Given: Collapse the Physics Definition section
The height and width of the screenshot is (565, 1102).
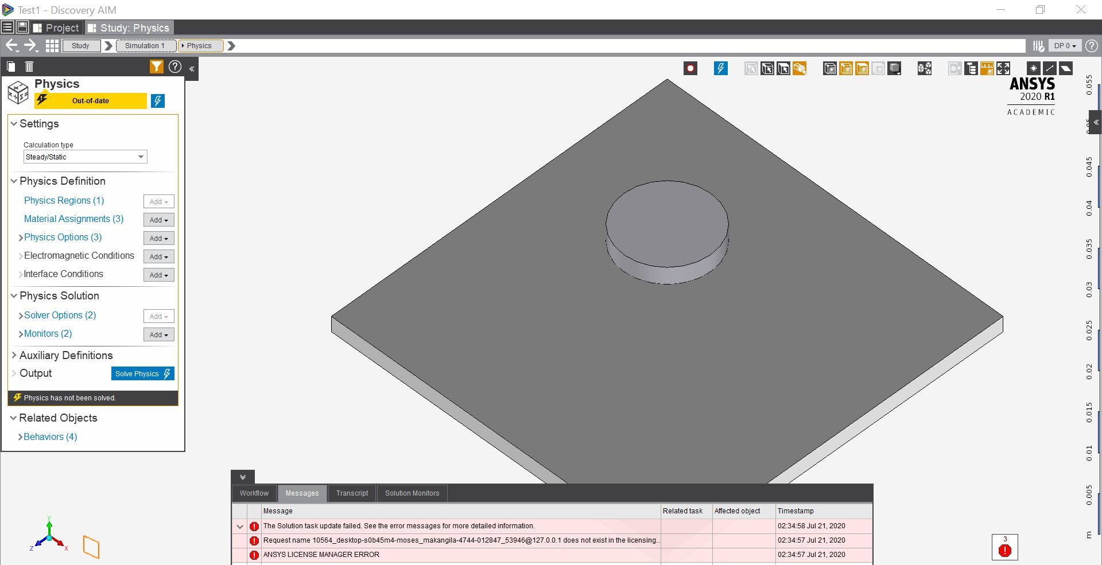Looking at the screenshot, I should coord(14,181).
